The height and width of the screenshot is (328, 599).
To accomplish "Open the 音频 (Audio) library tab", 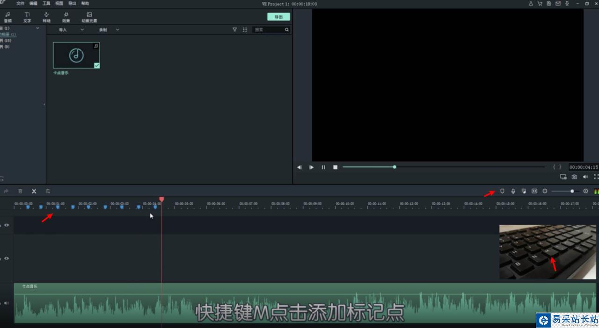I will pyautogui.click(x=7, y=17).
